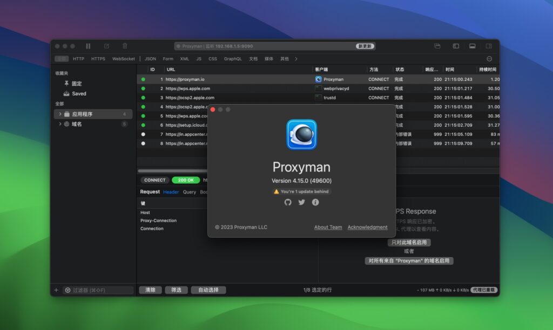Toggle the green status dot on row 1
The width and height of the screenshot is (553, 330).
click(x=143, y=79)
